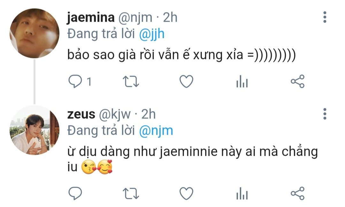Open zeus's profile picture
Image resolution: width=345 pixels, height=207 pixels.
coord(34,130)
